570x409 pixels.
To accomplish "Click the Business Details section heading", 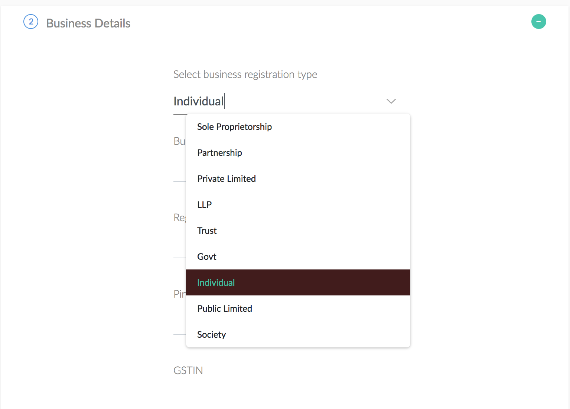I will [88, 23].
